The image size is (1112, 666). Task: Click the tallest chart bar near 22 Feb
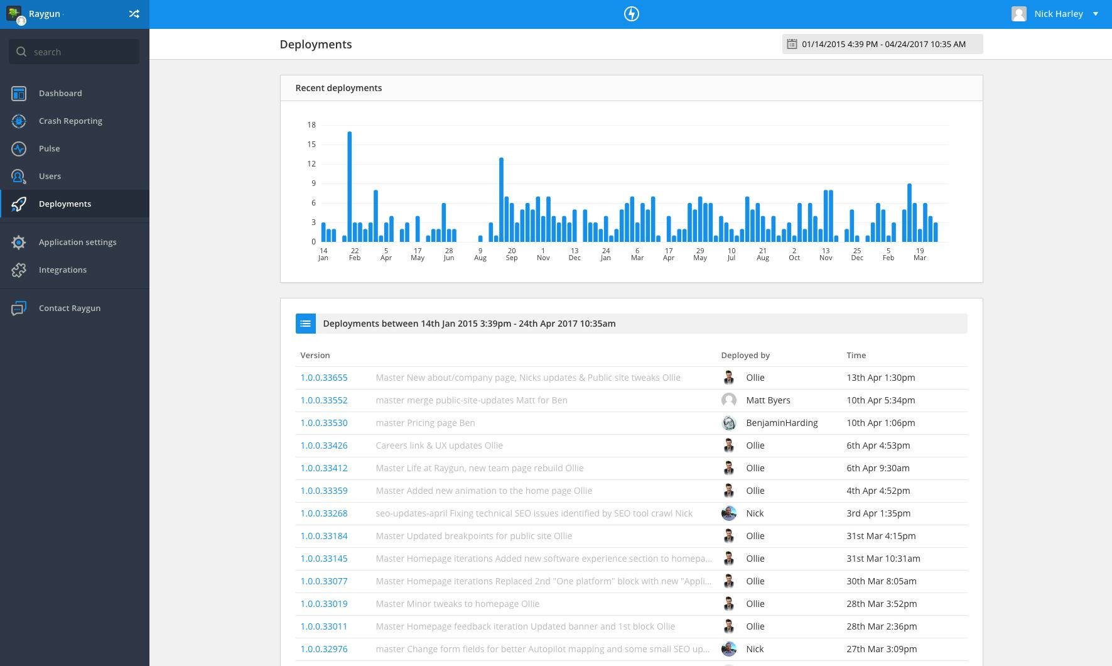pos(350,187)
